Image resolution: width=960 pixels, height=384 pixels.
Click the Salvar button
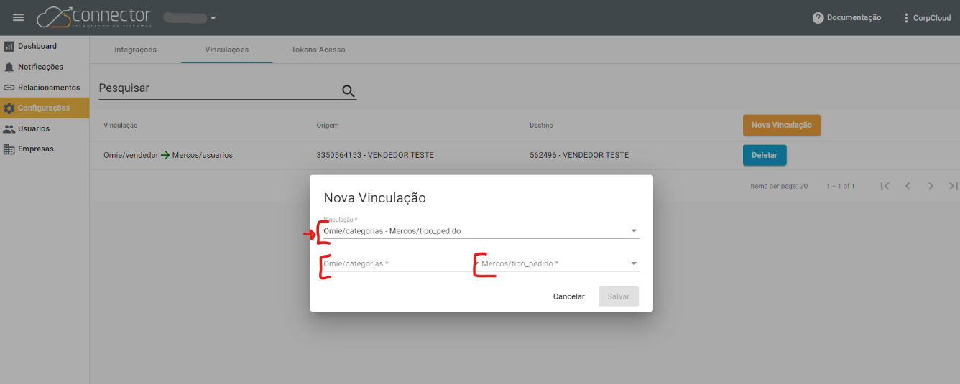coord(619,296)
